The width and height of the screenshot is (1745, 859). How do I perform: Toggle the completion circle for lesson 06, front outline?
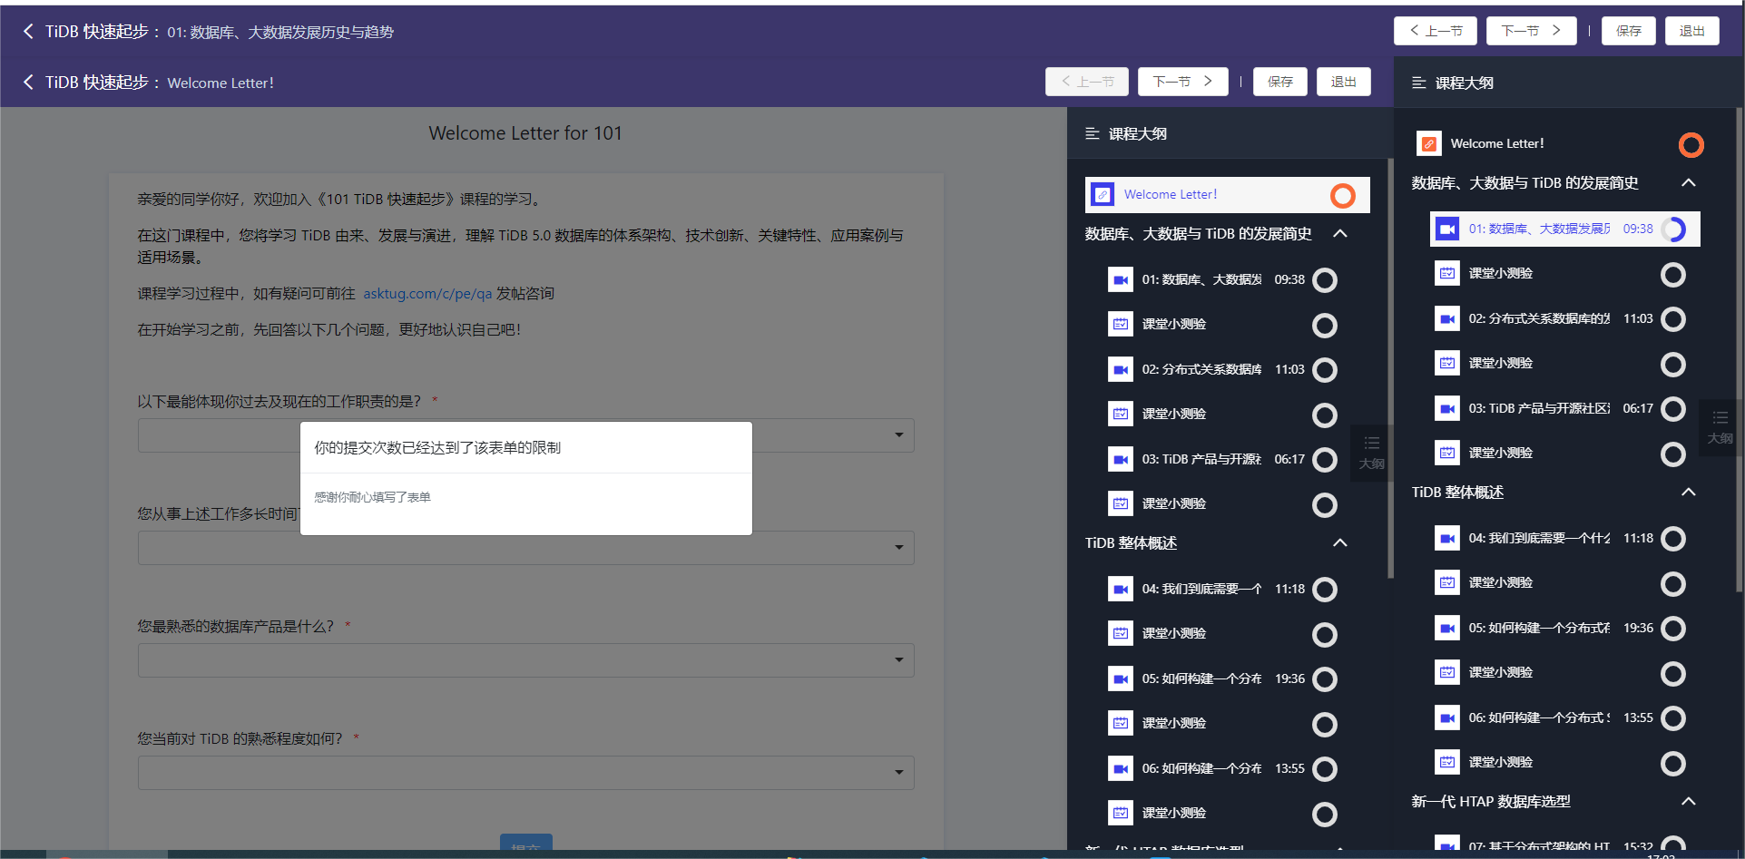coord(1325,769)
